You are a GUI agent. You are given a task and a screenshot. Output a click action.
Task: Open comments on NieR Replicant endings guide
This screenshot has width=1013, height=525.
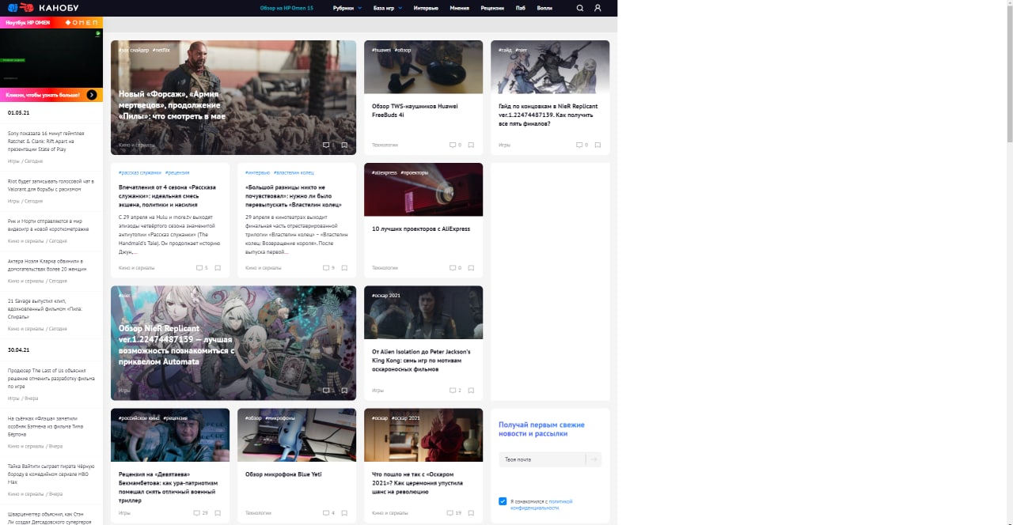582,145
